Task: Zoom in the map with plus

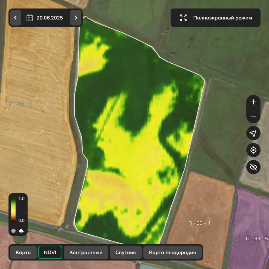Action: coord(253,102)
